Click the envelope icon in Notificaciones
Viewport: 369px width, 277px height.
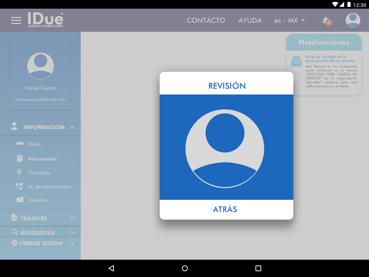point(296,61)
